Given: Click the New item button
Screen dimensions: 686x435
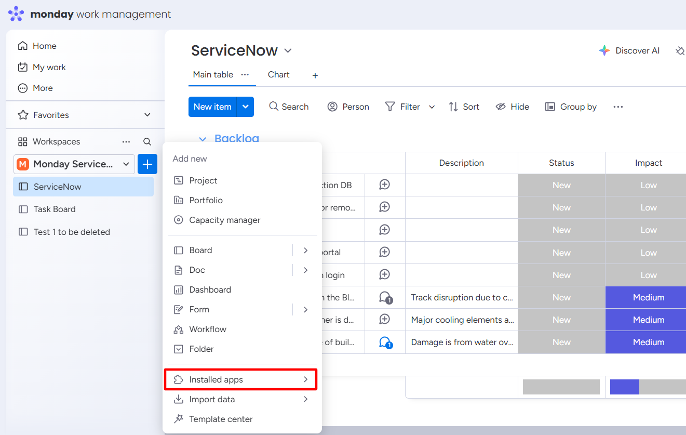Looking at the screenshot, I should point(212,107).
